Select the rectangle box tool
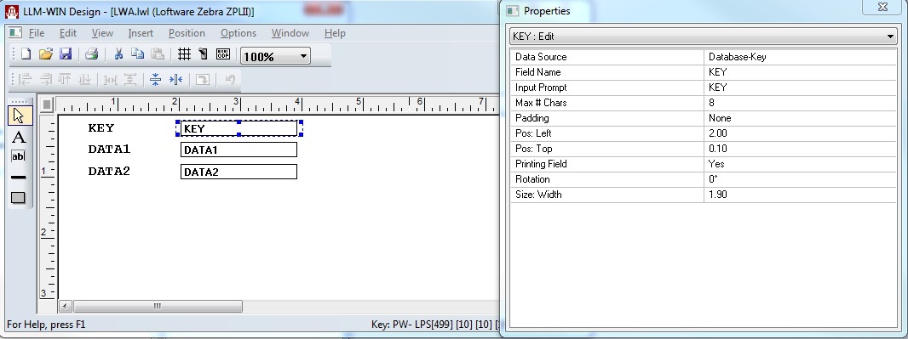Viewport: 908px width, 339px height. (19, 197)
